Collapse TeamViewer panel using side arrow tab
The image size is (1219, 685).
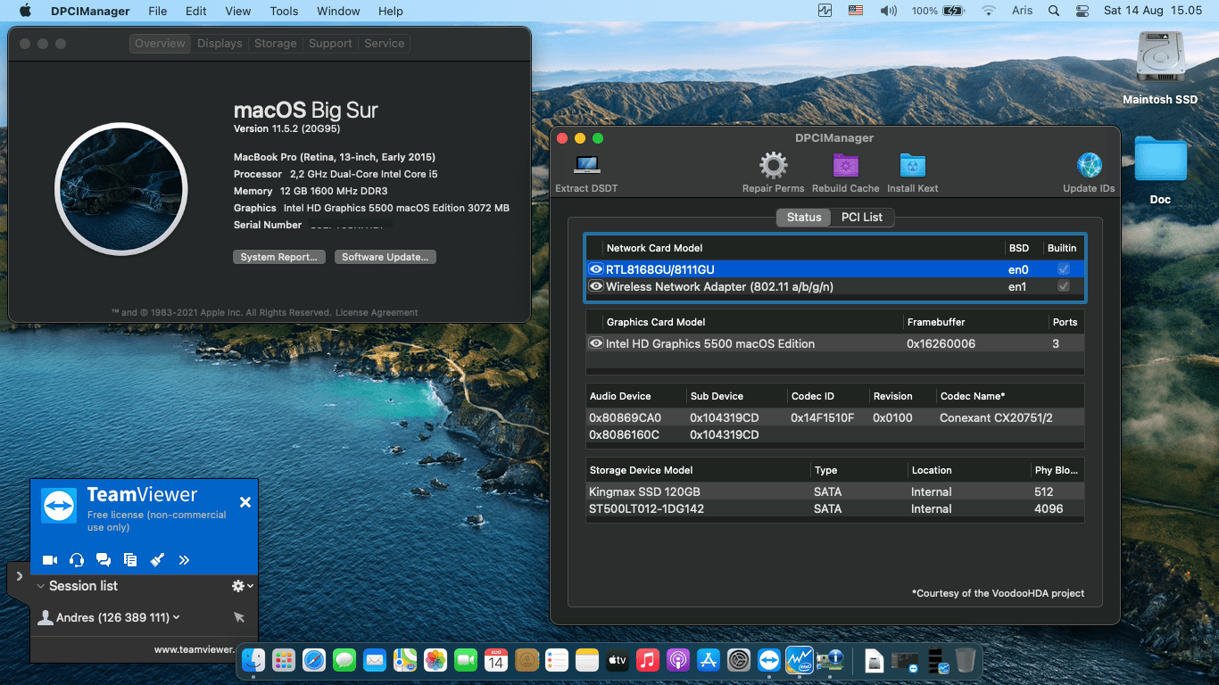[18, 577]
